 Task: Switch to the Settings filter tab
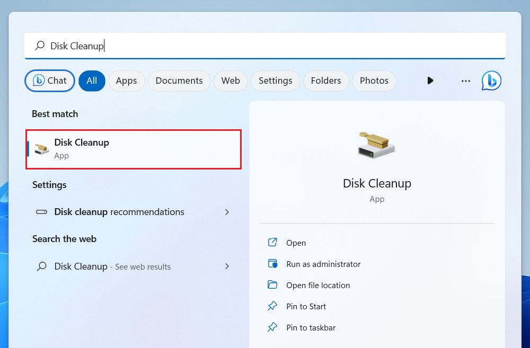tap(276, 81)
